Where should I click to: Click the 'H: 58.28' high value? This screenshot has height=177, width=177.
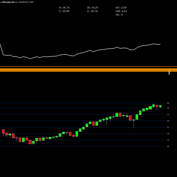(93, 7)
